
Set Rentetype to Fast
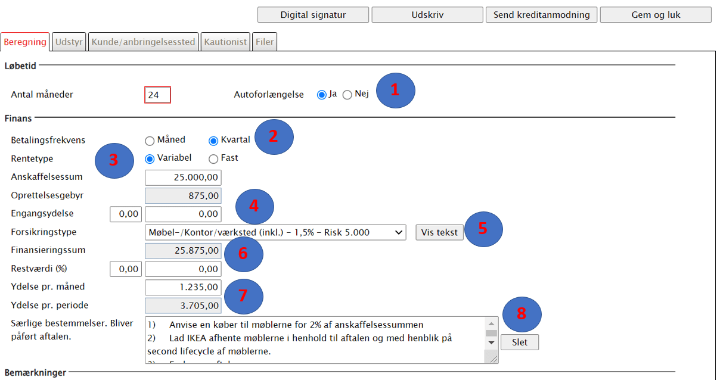(x=213, y=158)
